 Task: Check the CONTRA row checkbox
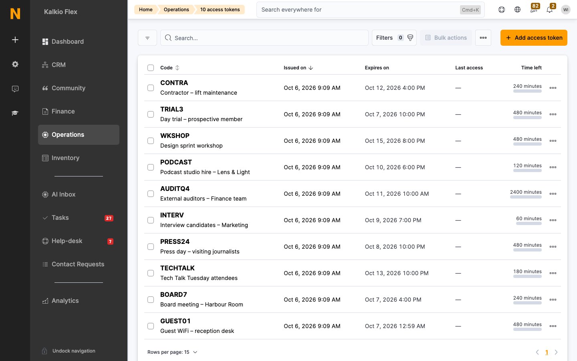pos(151,88)
